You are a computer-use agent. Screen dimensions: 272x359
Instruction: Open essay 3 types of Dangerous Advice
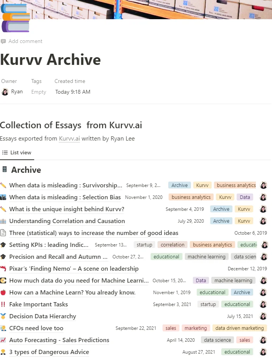[x=49, y=352]
